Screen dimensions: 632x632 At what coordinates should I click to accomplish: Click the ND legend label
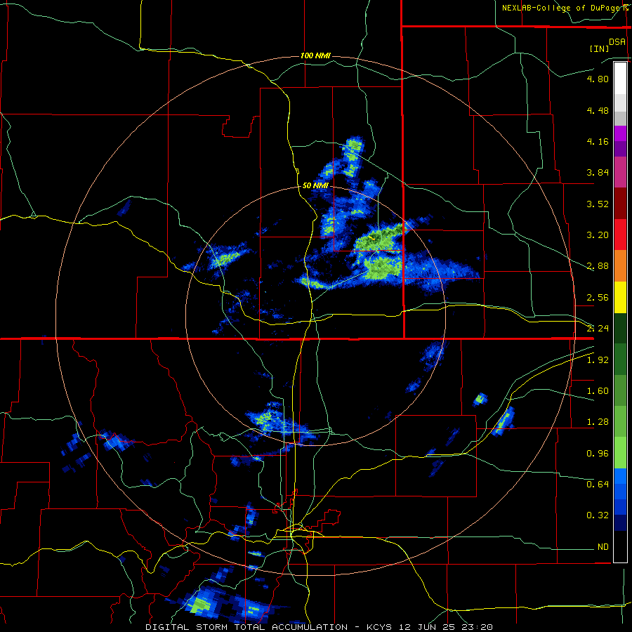click(x=603, y=547)
